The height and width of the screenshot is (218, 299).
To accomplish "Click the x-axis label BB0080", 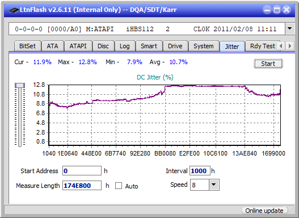I will pyautogui.click(x=165, y=153).
